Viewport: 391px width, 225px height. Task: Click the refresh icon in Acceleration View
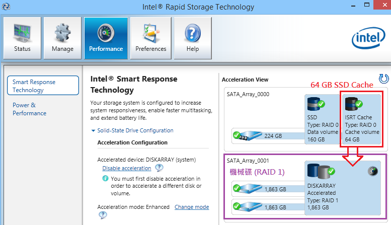[384, 79]
